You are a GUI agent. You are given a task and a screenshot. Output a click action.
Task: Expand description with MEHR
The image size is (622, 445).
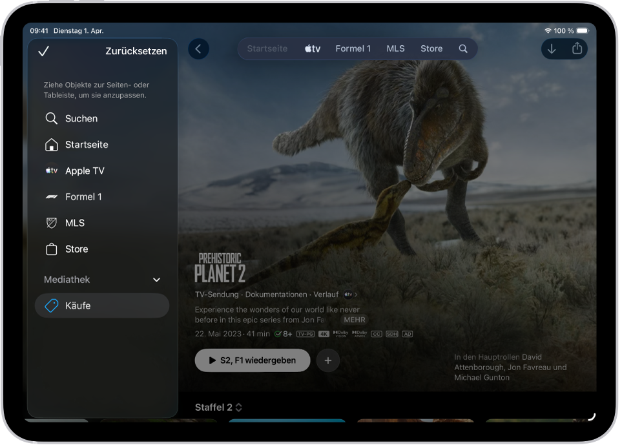click(355, 320)
